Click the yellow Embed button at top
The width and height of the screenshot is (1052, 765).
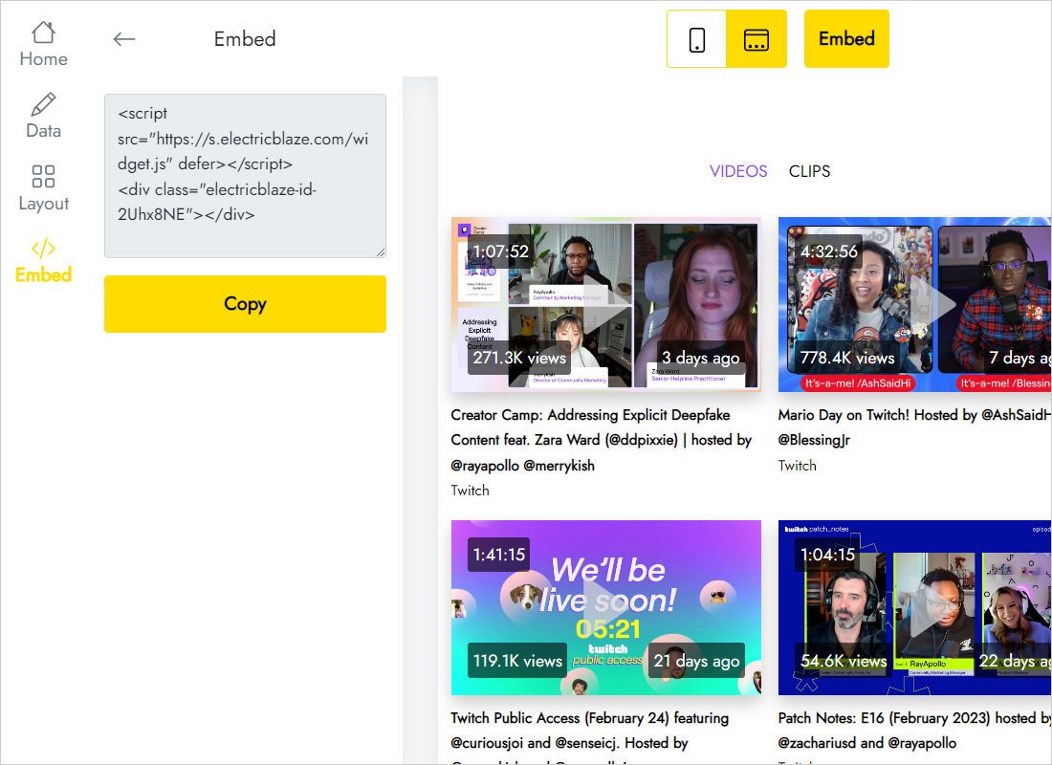click(846, 39)
